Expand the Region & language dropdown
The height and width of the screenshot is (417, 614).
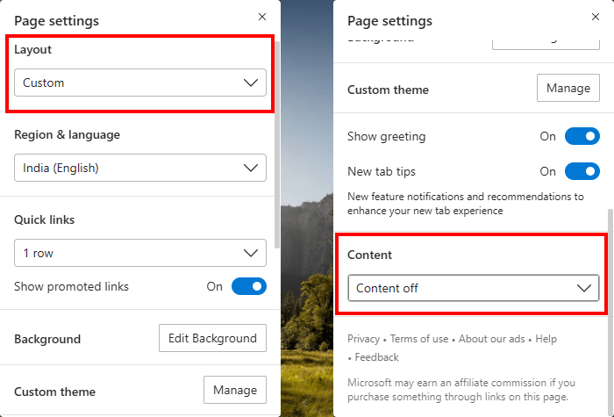[x=140, y=168]
